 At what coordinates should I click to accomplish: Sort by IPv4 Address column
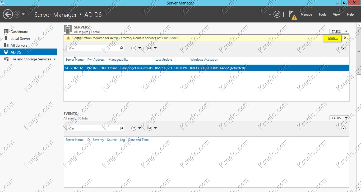point(96,60)
